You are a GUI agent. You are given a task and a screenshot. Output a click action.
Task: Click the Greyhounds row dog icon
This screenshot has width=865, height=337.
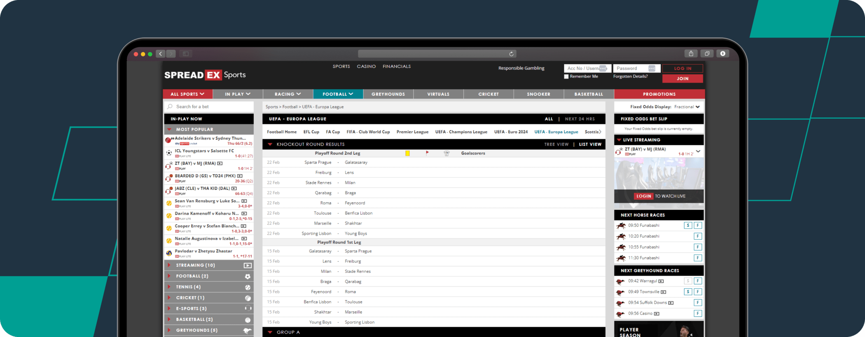click(x=247, y=330)
